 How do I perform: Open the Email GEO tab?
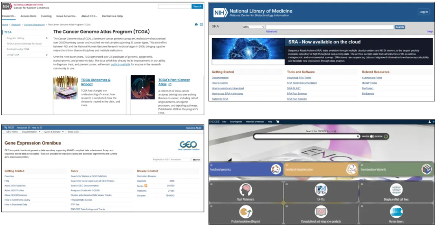coord(73,132)
